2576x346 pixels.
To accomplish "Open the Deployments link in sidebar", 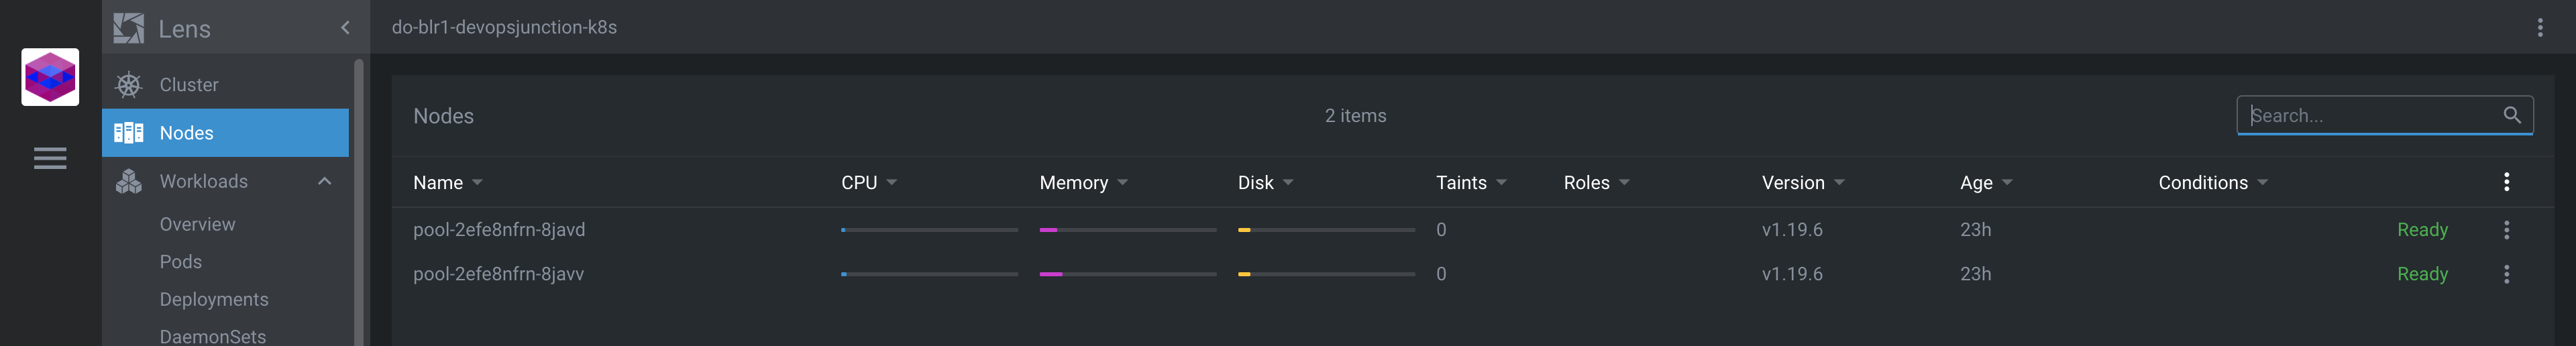I will coord(214,300).
